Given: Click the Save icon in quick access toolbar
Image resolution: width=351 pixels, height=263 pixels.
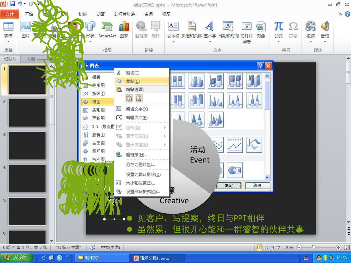Looking at the screenshot, I should coord(12,4).
